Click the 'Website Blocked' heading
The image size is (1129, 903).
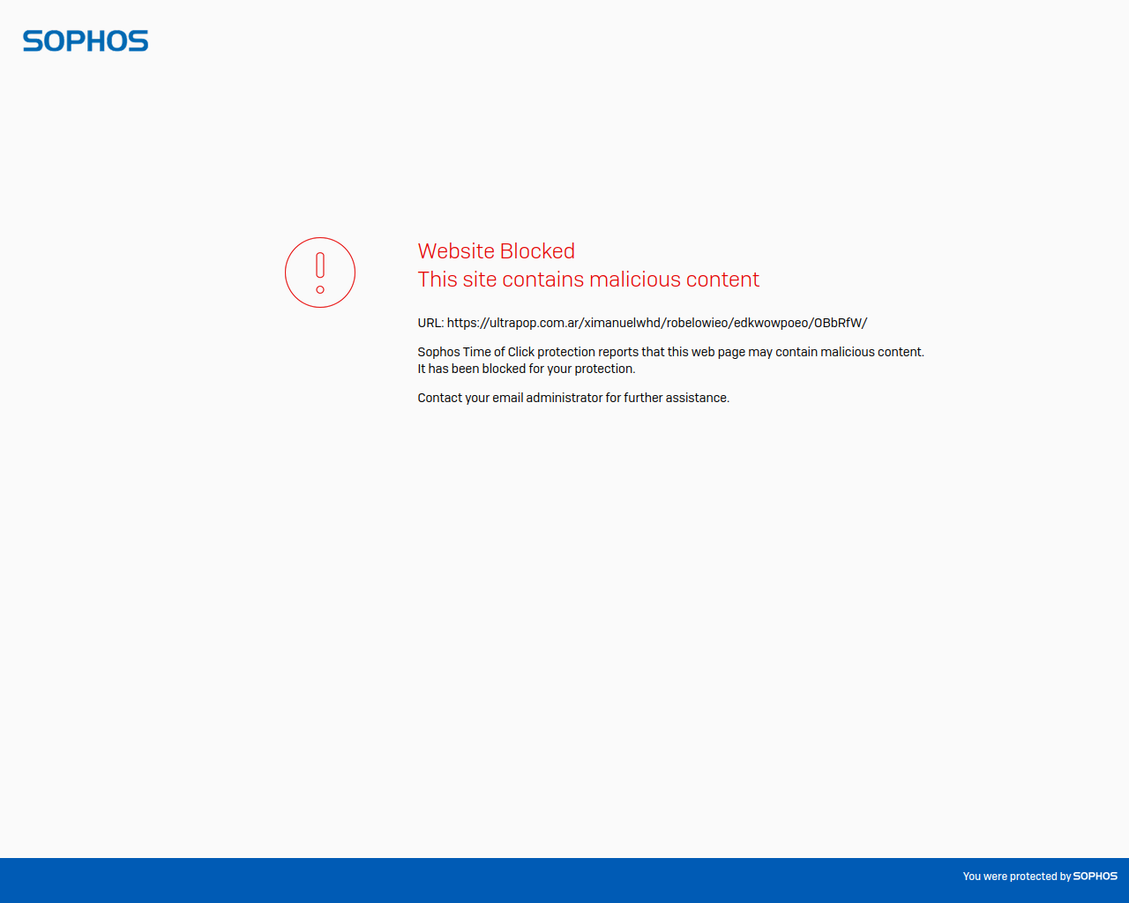496,251
